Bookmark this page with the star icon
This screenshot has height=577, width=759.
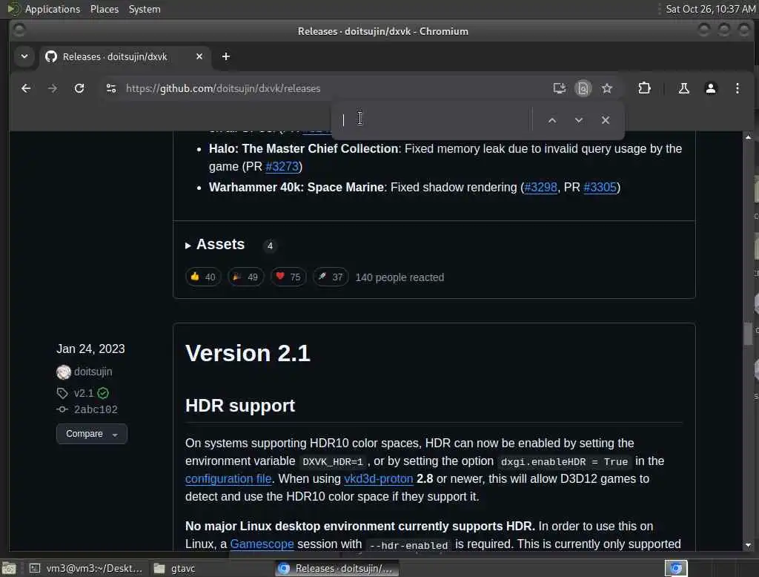tap(607, 88)
